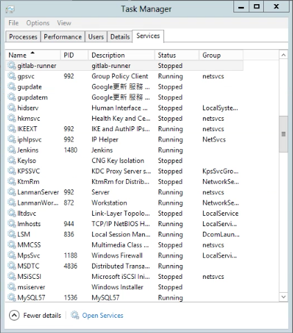Switch to the Performance tab
This screenshot has width=293, height=333.
[62, 37]
